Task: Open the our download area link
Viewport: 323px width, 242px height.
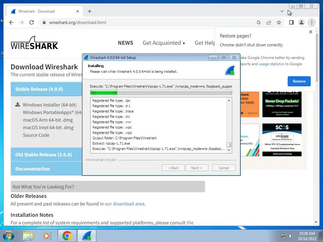Action: tap(124, 204)
